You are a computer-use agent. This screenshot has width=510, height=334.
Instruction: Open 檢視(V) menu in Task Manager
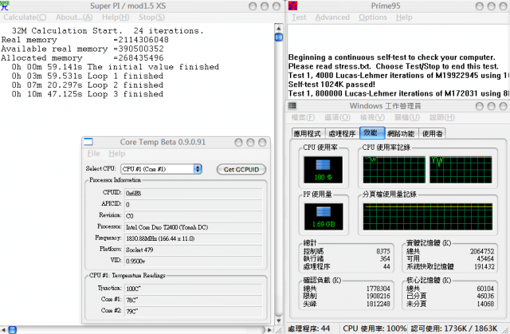tap(372, 117)
